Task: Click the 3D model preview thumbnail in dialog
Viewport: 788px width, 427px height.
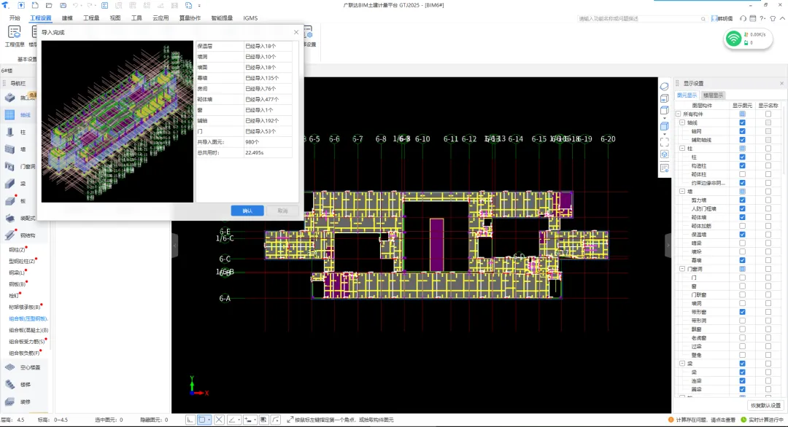Action: point(117,122)
